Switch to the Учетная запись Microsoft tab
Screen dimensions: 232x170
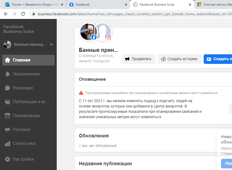coord(214,5)
